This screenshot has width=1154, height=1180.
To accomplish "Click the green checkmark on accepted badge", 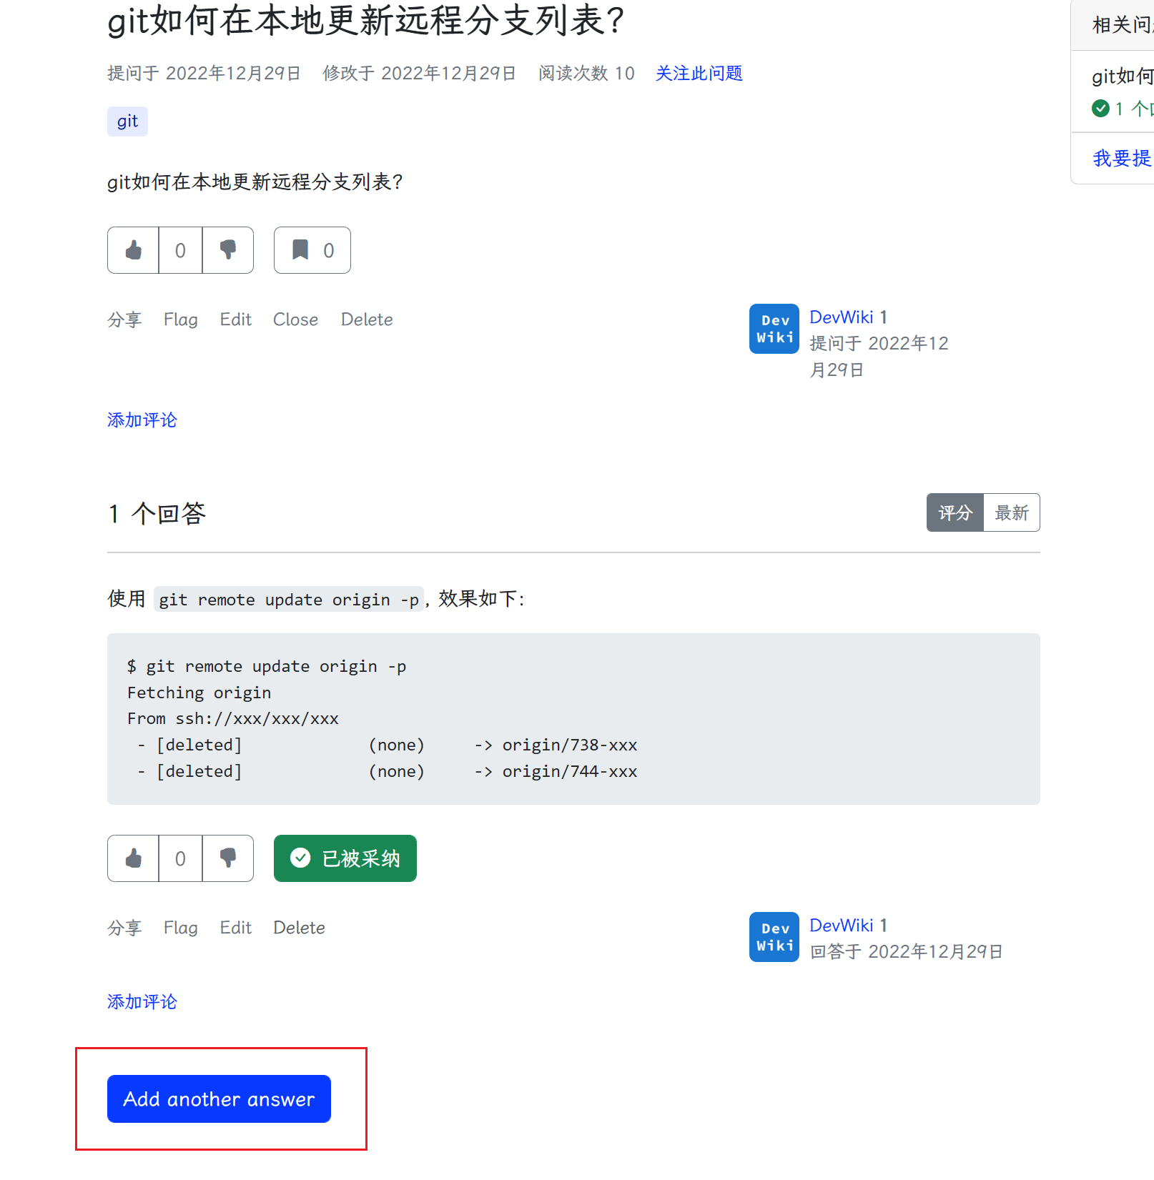I will pos(300,858).
